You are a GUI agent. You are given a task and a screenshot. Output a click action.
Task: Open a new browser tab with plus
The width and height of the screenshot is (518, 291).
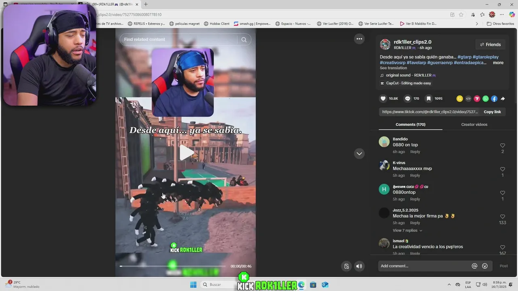tap(146, 4)
